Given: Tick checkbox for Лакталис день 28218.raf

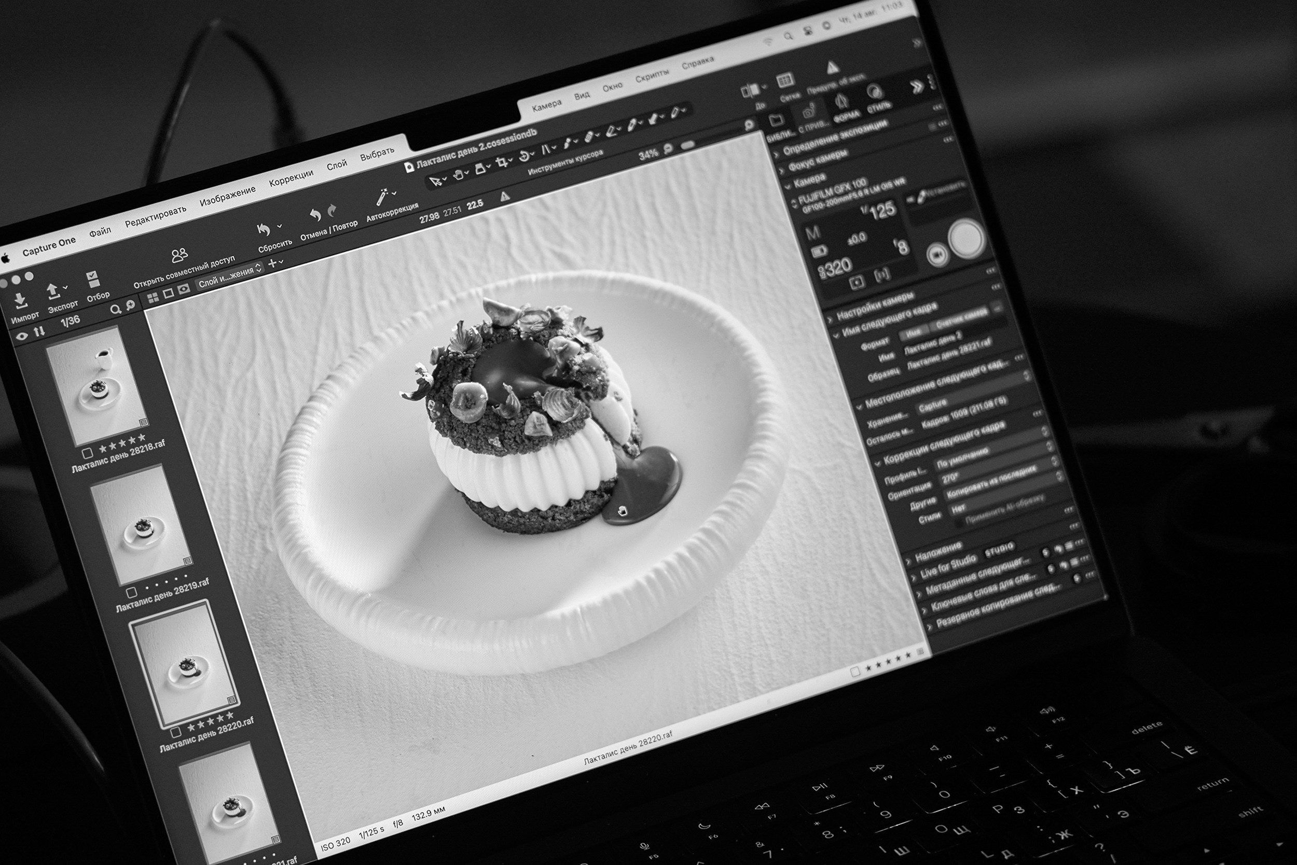Looking at the screenshot, I should click(87, 453).
